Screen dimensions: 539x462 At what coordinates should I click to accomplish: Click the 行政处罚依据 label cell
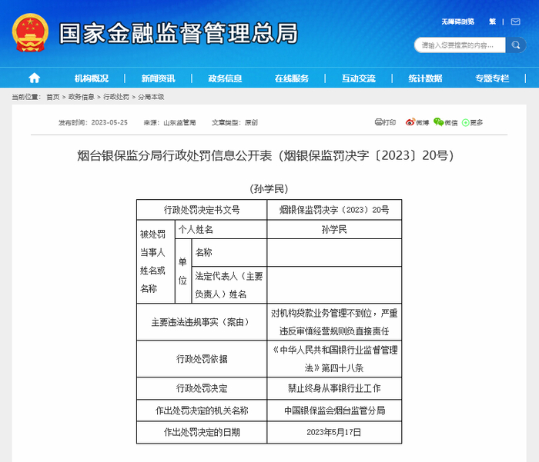(x=202, y=359)
